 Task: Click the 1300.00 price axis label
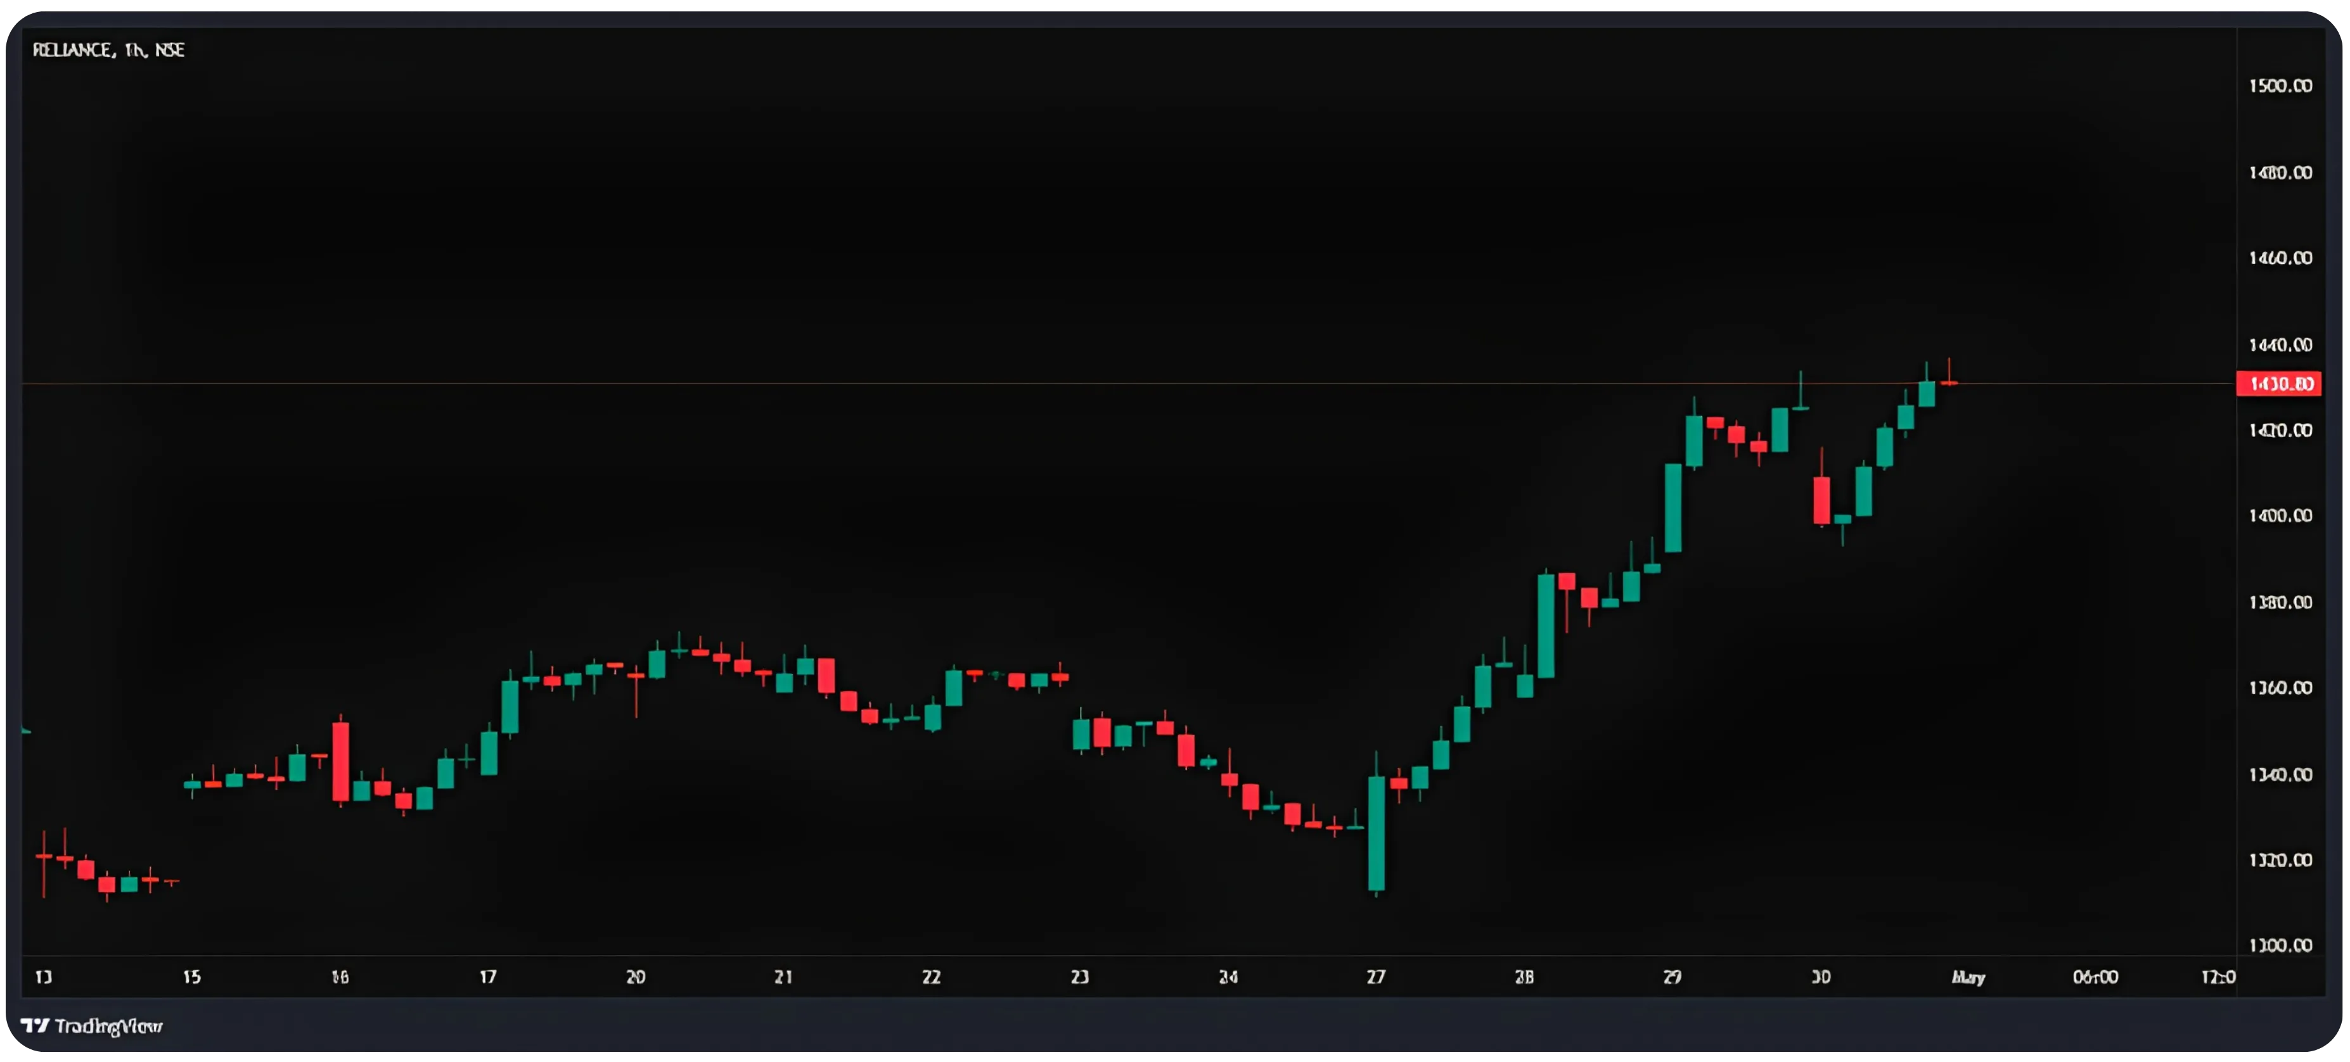2280,946
